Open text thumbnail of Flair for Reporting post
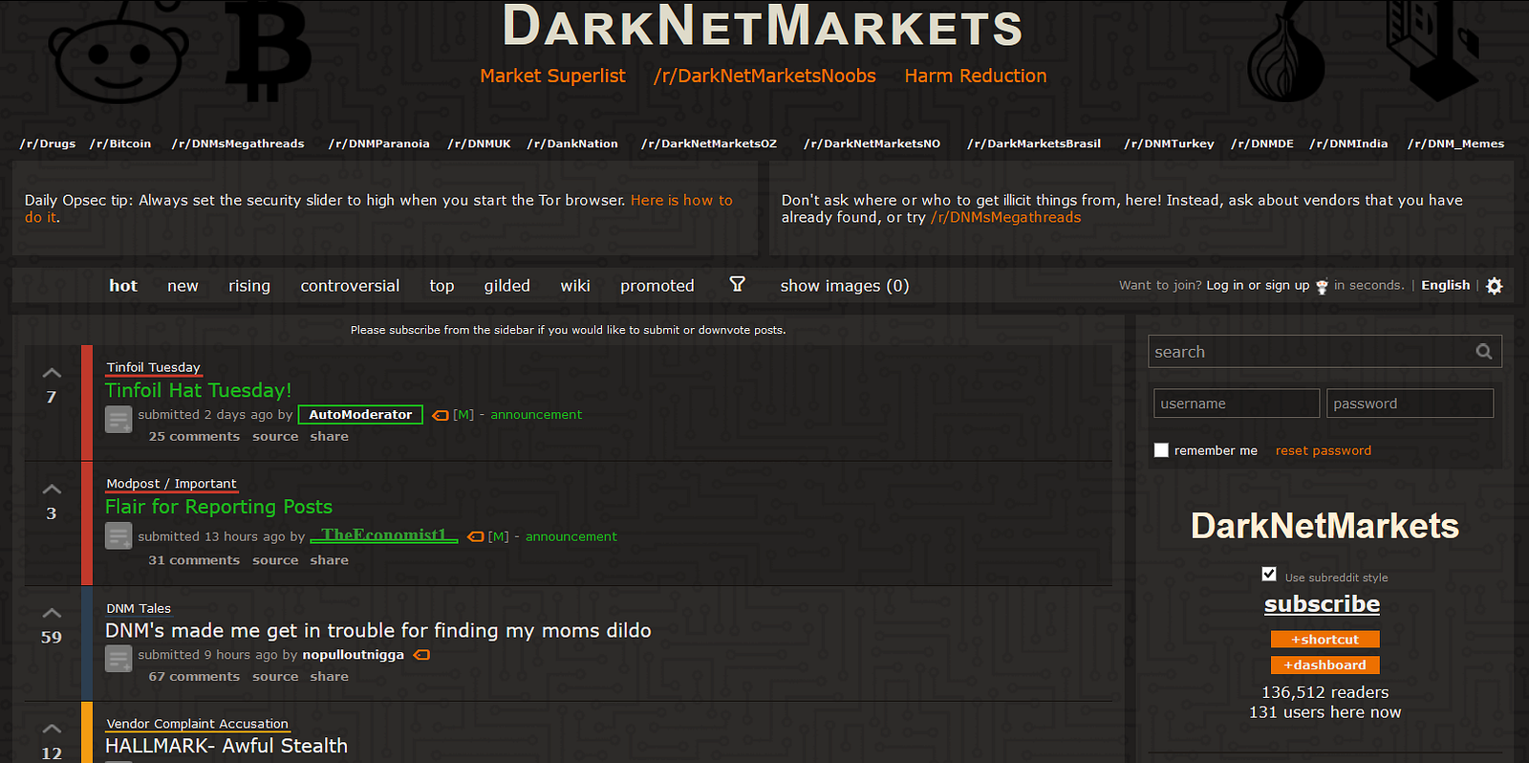The height and width of the screenshot is (763, 1529). click(x=118, y=536)
